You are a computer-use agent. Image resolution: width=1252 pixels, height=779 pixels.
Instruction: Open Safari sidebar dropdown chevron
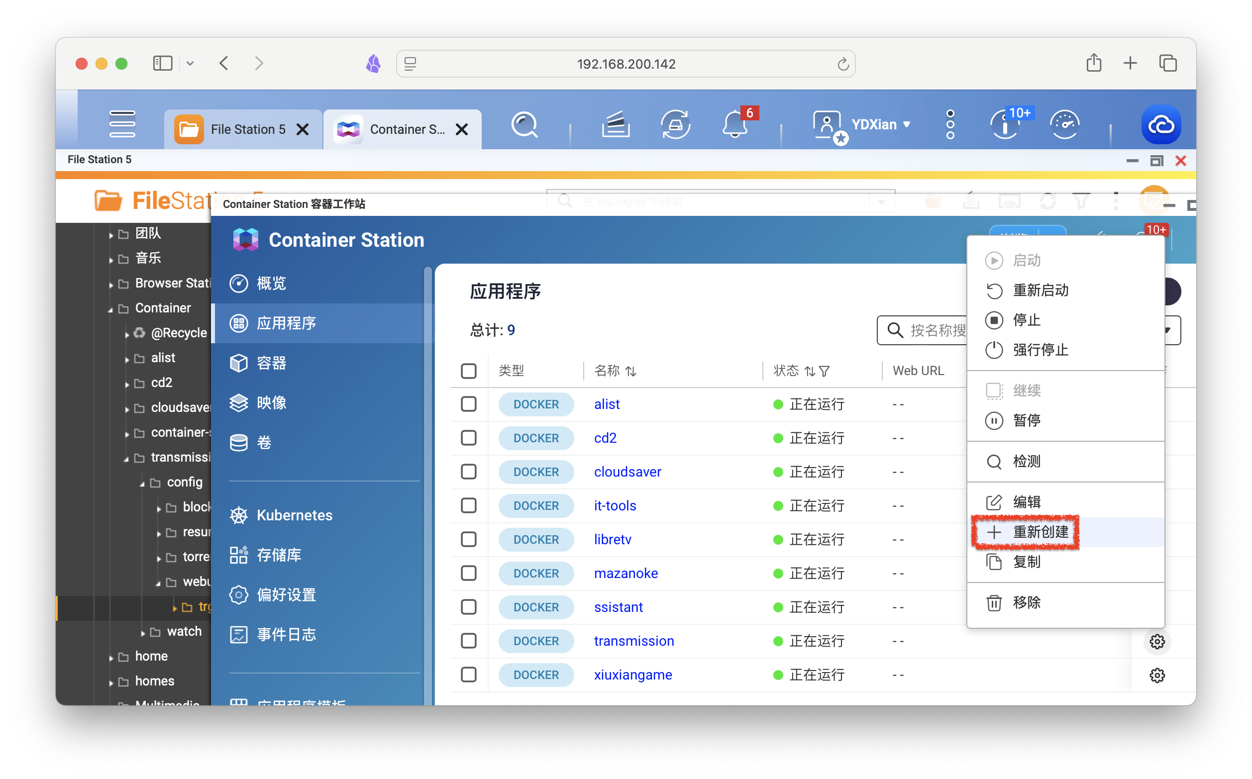tap(190, 63)
